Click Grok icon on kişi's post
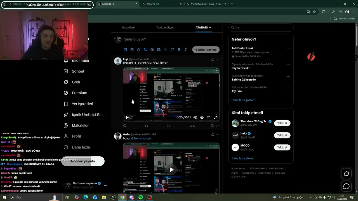The width and height of the screenshot is (358, 201). [213, 59]
